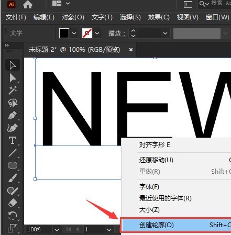Viewport: 231px width, 235px height.
Task: Select the Lasso tool
Action: (x=13, y=103)
